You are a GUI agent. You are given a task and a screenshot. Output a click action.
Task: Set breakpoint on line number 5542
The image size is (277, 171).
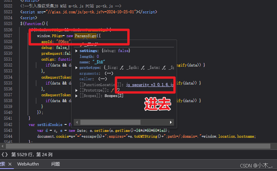point(8,124)
